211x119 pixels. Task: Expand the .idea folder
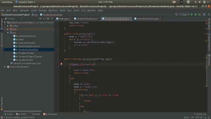(8, 26)
